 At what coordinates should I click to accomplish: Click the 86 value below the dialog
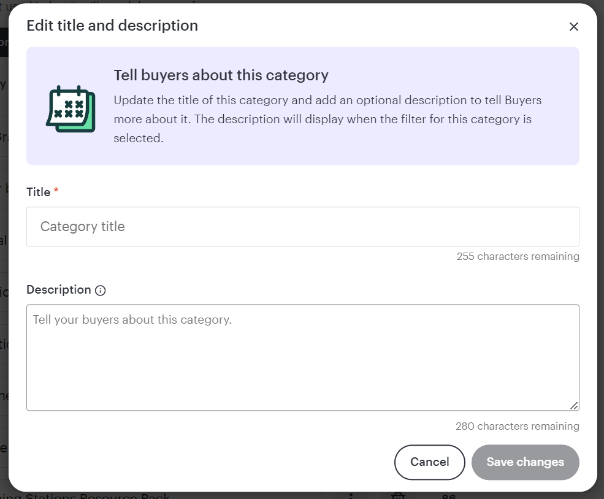449,495
